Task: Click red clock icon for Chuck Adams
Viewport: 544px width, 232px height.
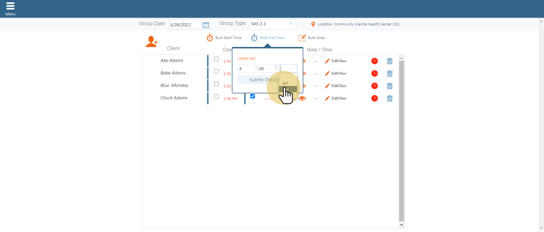Action: (x=375, y=98)
